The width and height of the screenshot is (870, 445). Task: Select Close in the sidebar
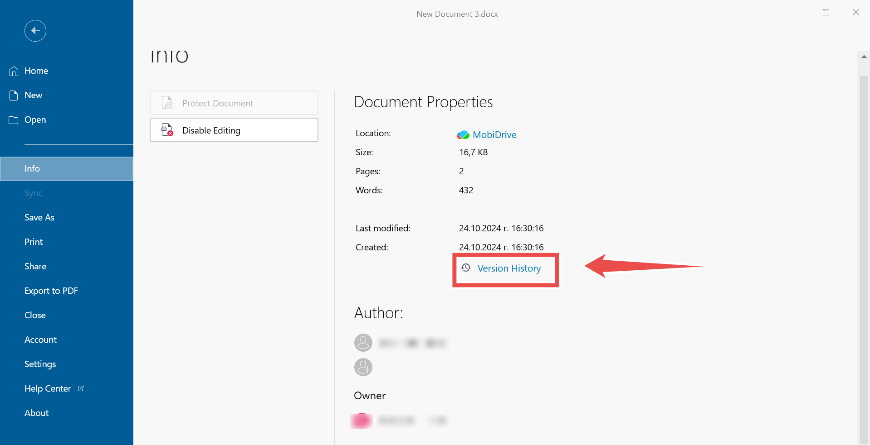pos(67,316)
